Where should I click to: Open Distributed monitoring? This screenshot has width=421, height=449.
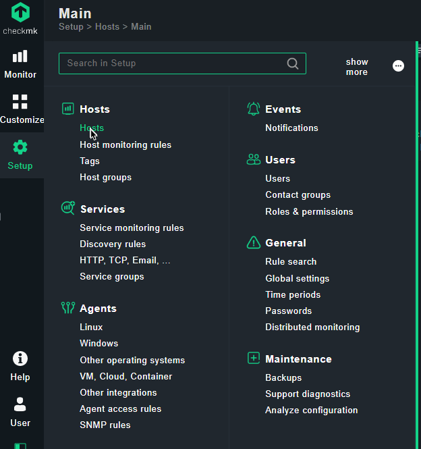[312, 327]
